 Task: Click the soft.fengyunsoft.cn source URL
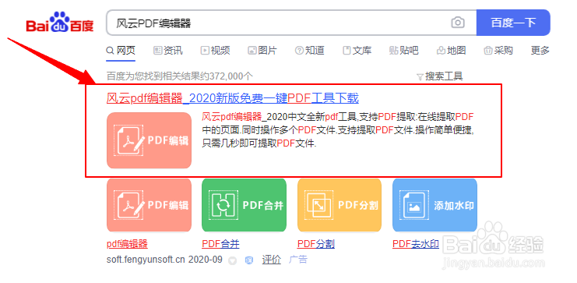146,260
